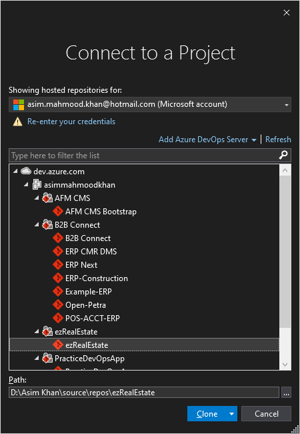The image size is (300, 434).
Task: Click the Cancel button
Action: pos(266,414)
